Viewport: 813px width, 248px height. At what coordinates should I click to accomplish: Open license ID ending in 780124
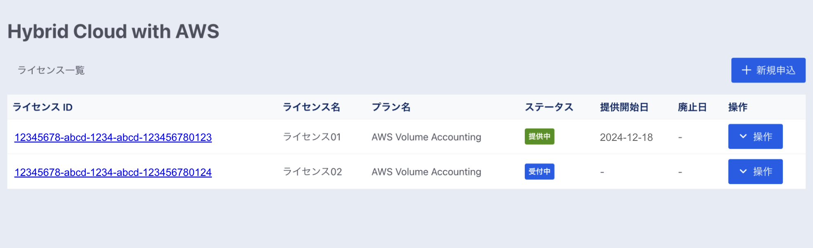coord(113,172)
